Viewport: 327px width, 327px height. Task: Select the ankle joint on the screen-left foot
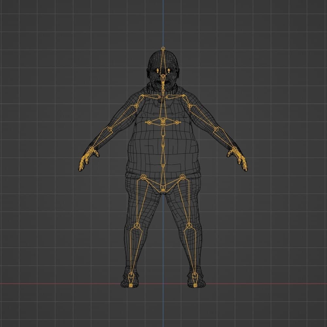(131, 275)
